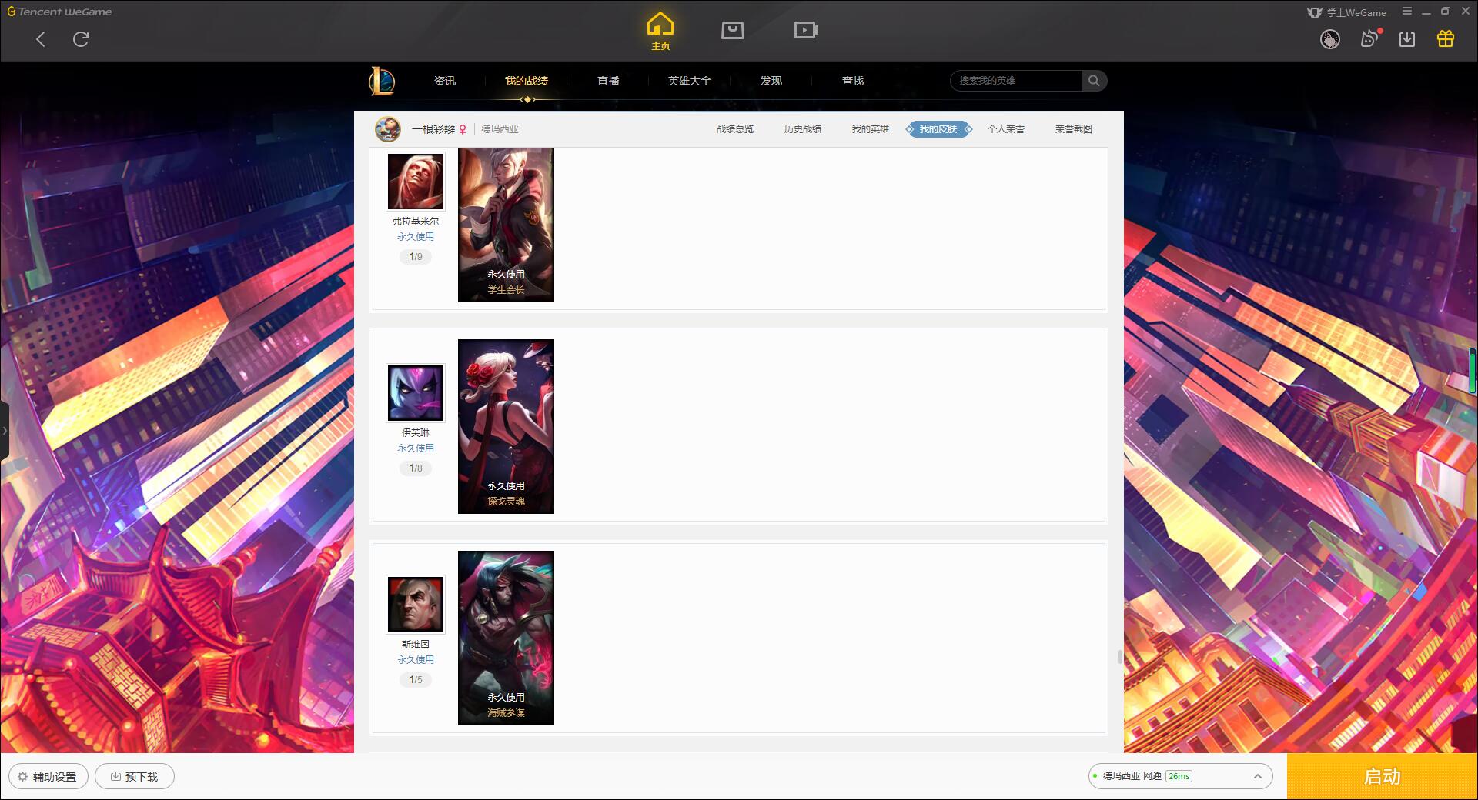The image size is (1478, 800).
Task: Click the 预下载 button
Action: 134,777
